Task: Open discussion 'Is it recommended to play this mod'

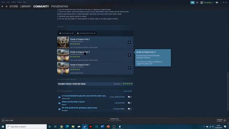Action: (x=84, y=96)
